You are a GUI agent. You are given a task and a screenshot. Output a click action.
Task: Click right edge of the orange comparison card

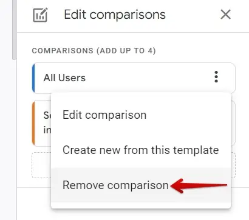click(233, 123)
